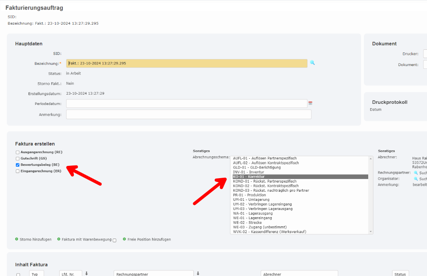The width and height of the screenshot is (427, 276).
Task: Click the Freie Position hinzufügen link
Action: (x=149, y=239)
